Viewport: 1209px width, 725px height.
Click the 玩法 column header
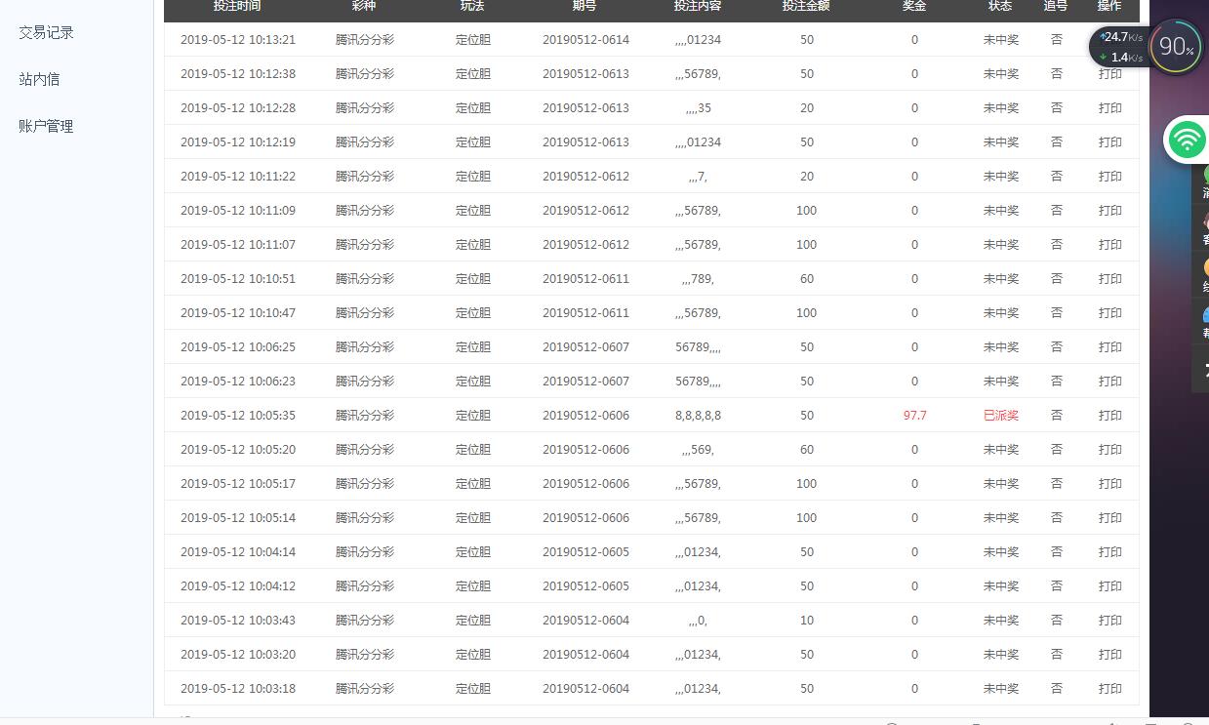[473, 6]
